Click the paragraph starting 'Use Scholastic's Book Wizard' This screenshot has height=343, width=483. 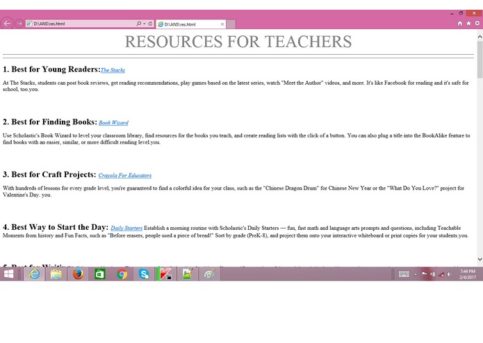[x=236, y=139]
